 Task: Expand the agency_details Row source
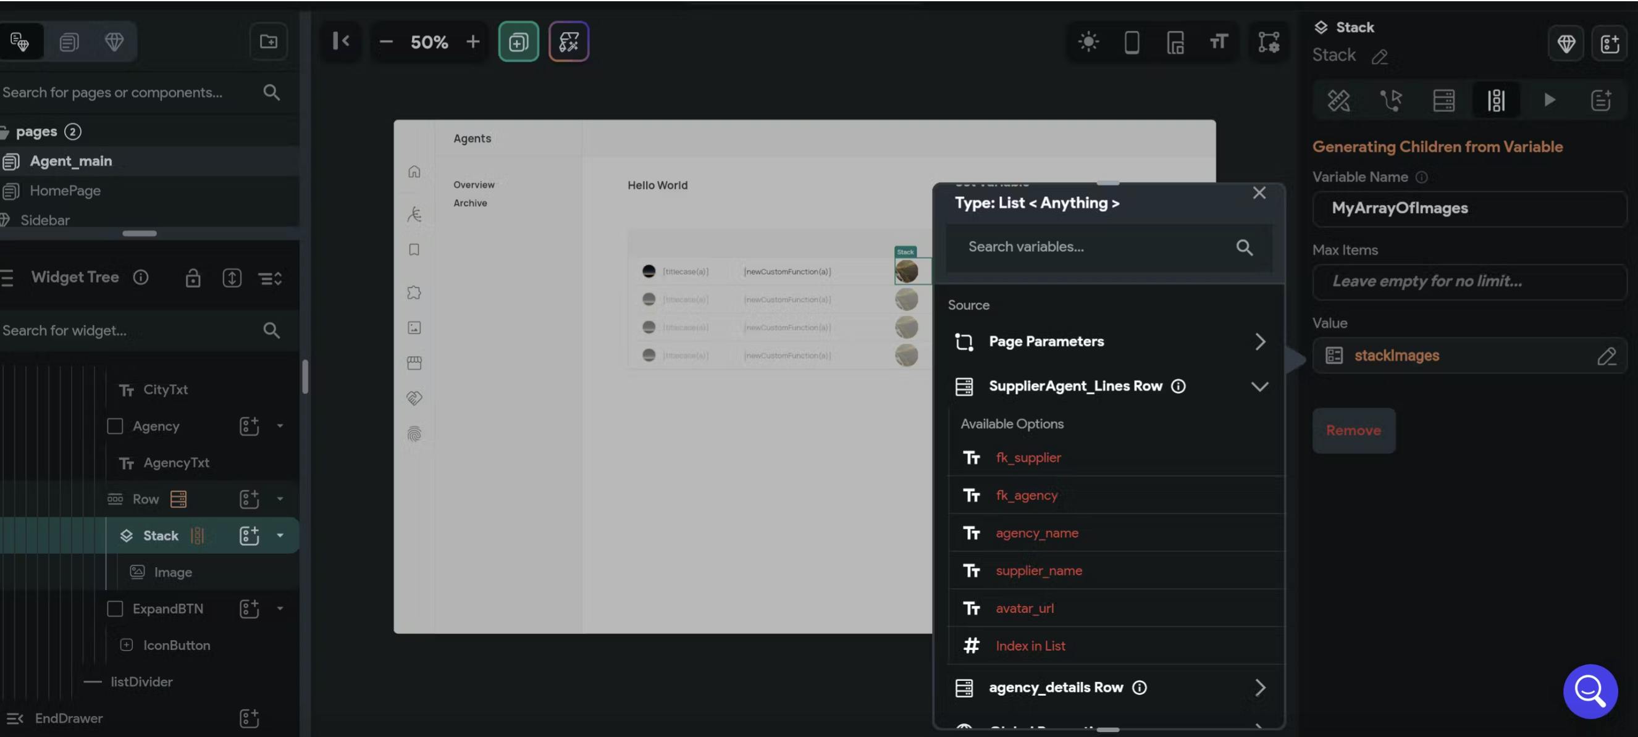(x=1259, y=688)
